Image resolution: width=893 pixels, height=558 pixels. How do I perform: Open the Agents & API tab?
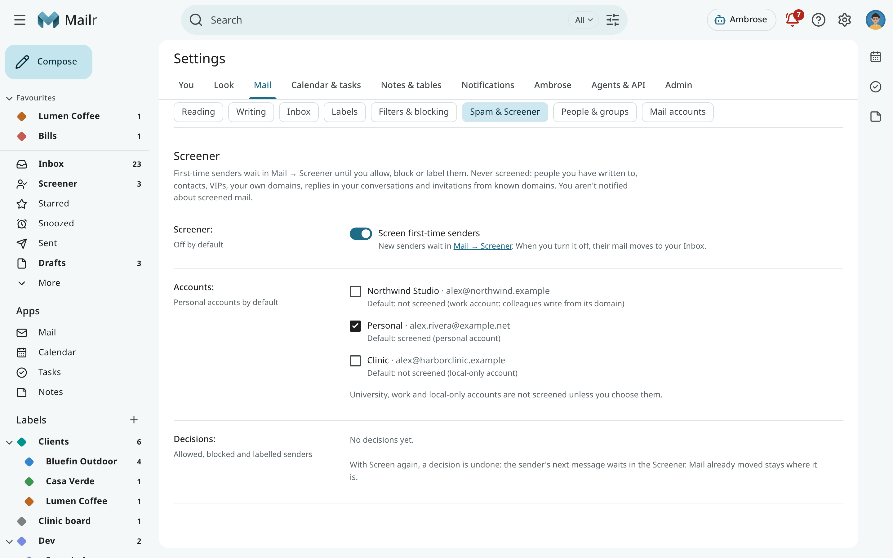click(x=618, y=85)
